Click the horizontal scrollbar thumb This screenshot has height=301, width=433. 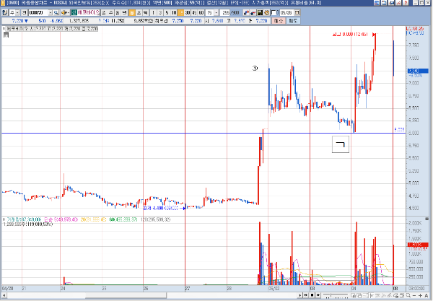[126, 295]
